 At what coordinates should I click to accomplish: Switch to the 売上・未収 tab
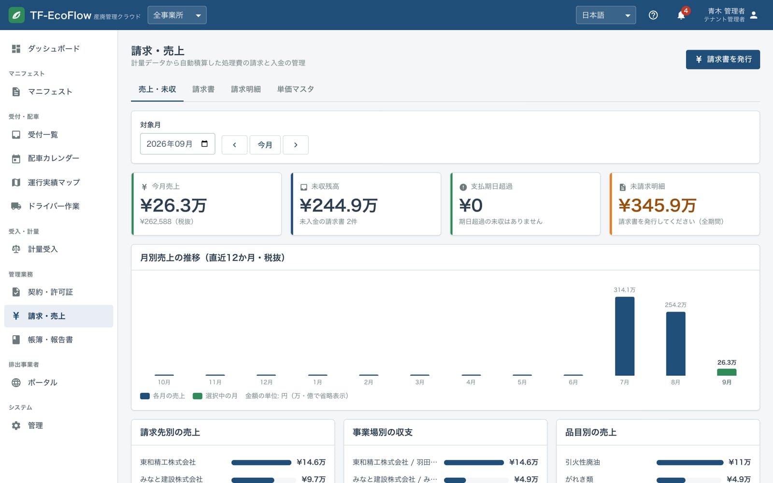coord(157,89)
